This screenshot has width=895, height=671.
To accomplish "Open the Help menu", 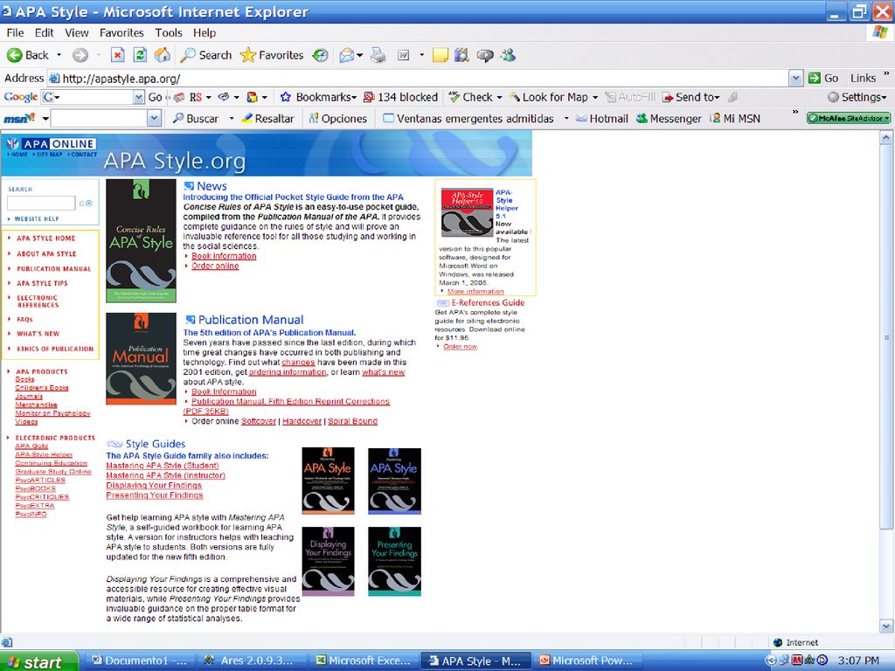I will pos(205,32).
